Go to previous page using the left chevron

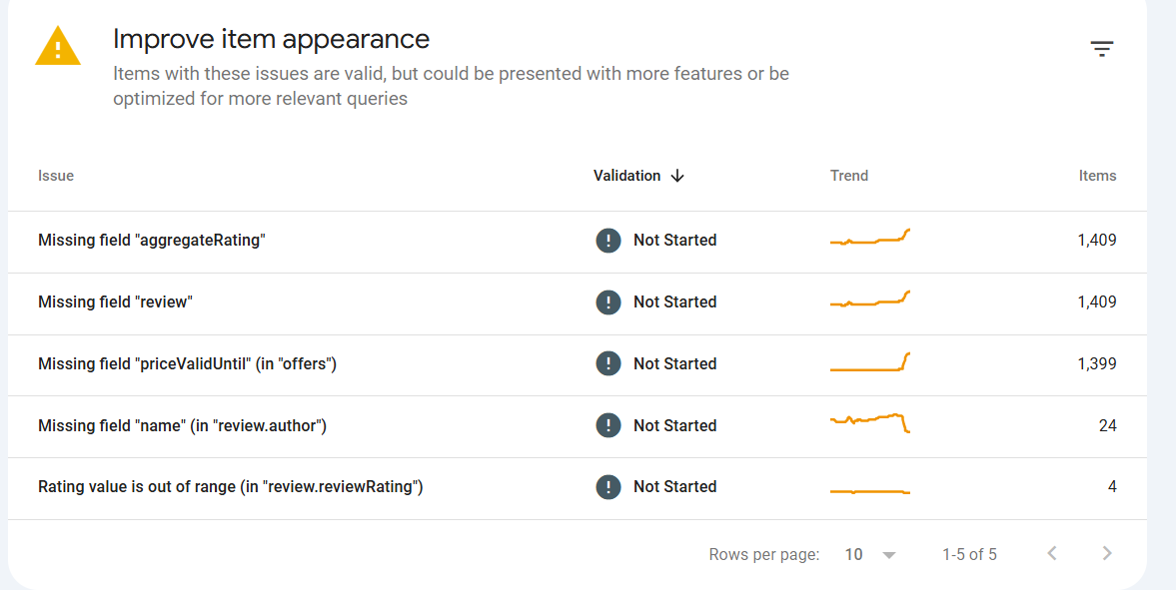[x=1052, y=554]
